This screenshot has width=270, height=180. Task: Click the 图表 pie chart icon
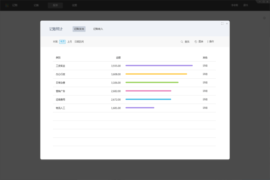[196, 42]
